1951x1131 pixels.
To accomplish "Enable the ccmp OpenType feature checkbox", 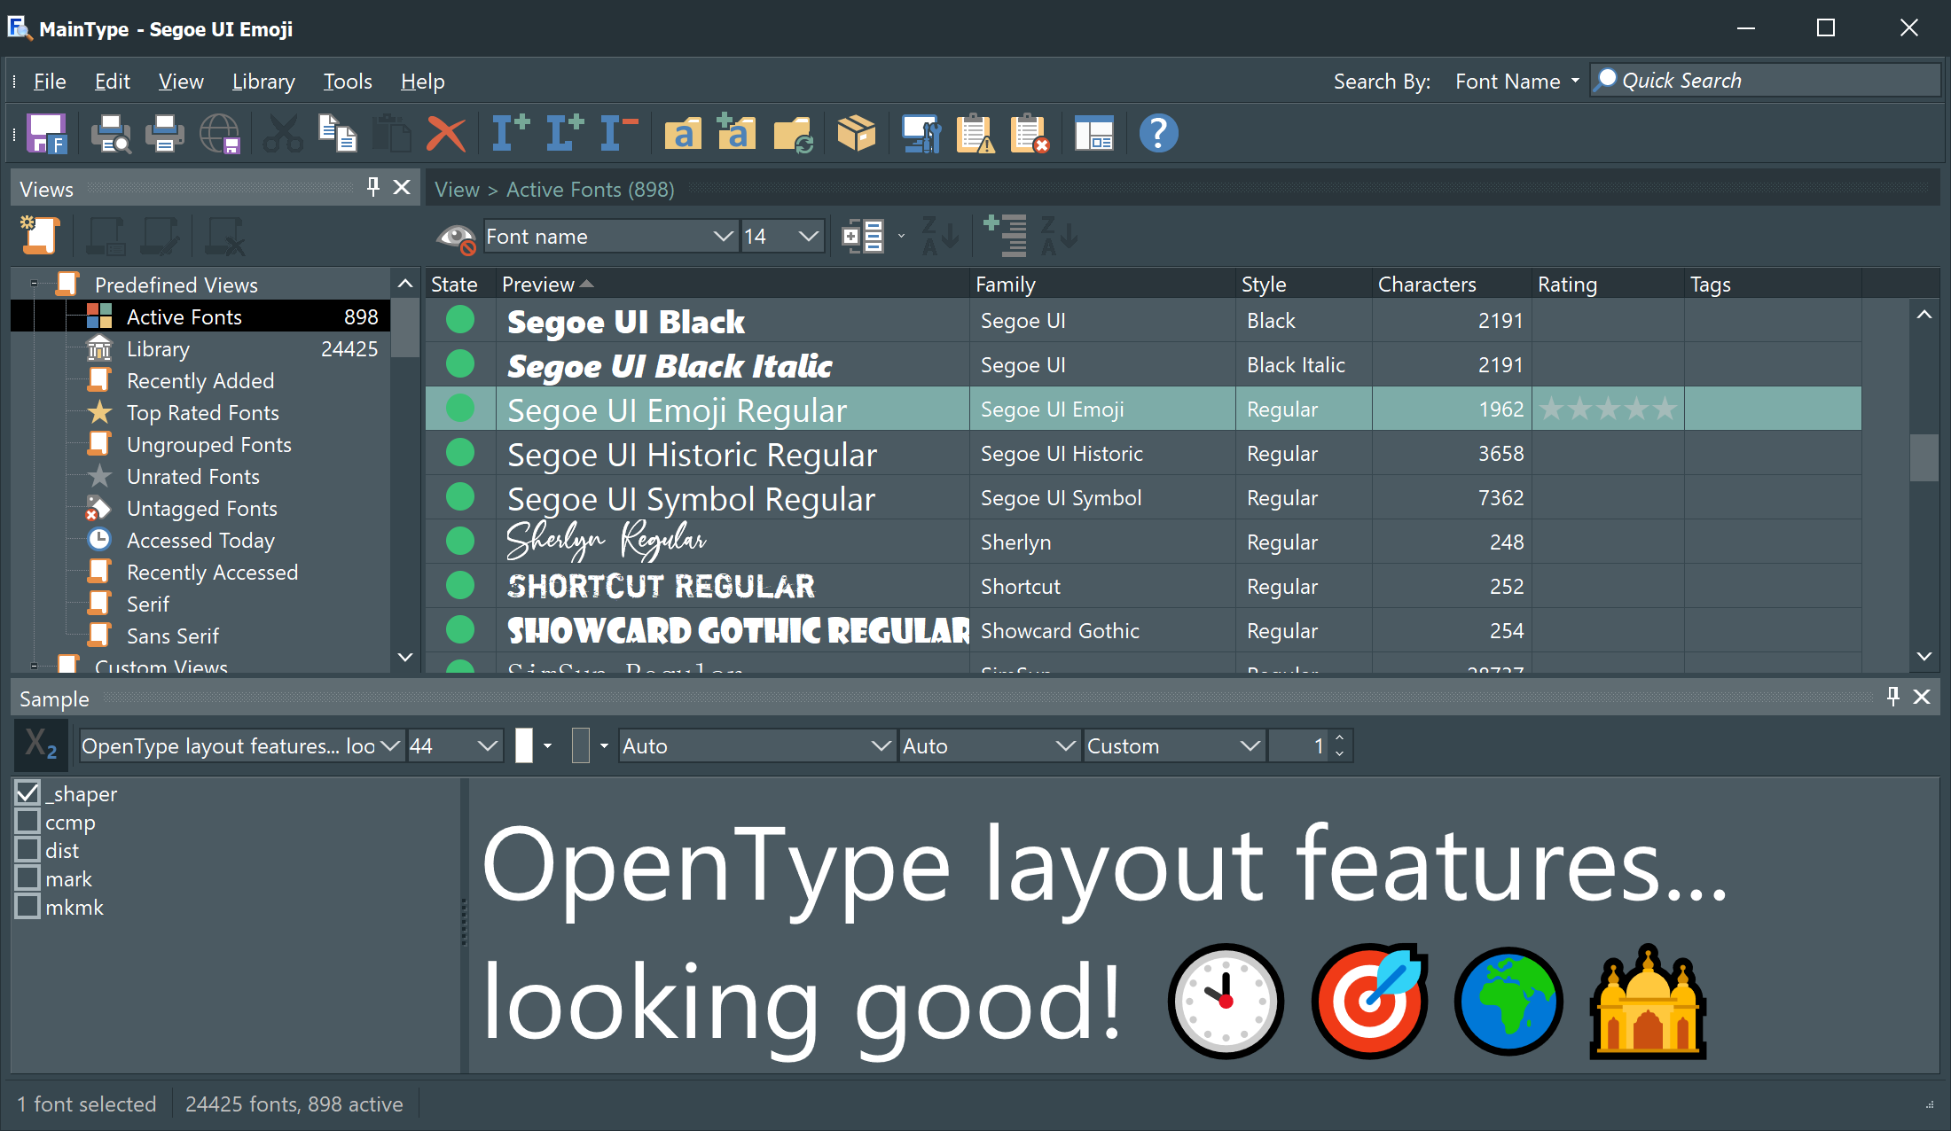I will tap(27, 823).
